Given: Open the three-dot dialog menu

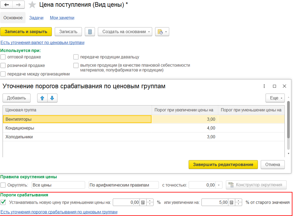Looking at the screenshot, I should click(264, 86).
